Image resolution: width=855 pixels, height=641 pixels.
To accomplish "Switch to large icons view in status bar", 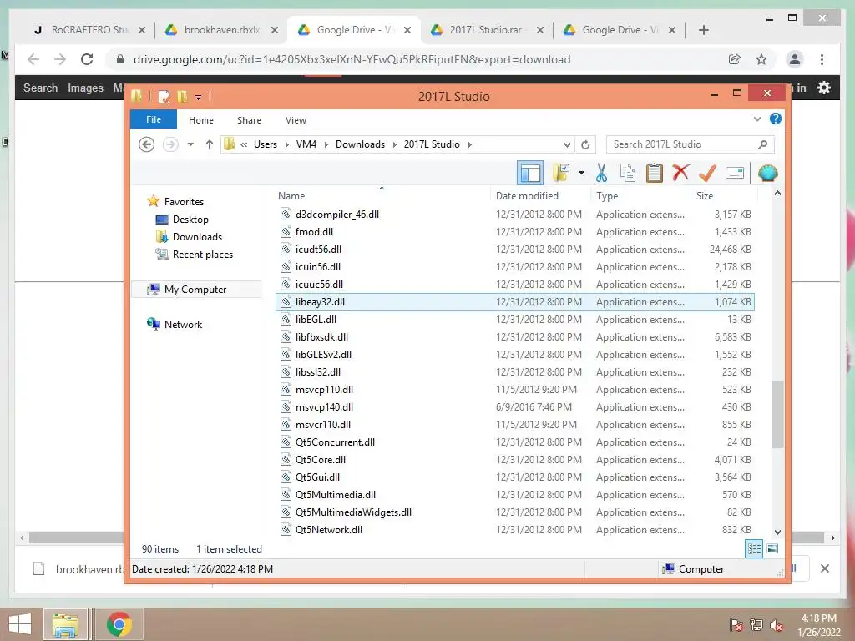I will [x=772, y=549].
